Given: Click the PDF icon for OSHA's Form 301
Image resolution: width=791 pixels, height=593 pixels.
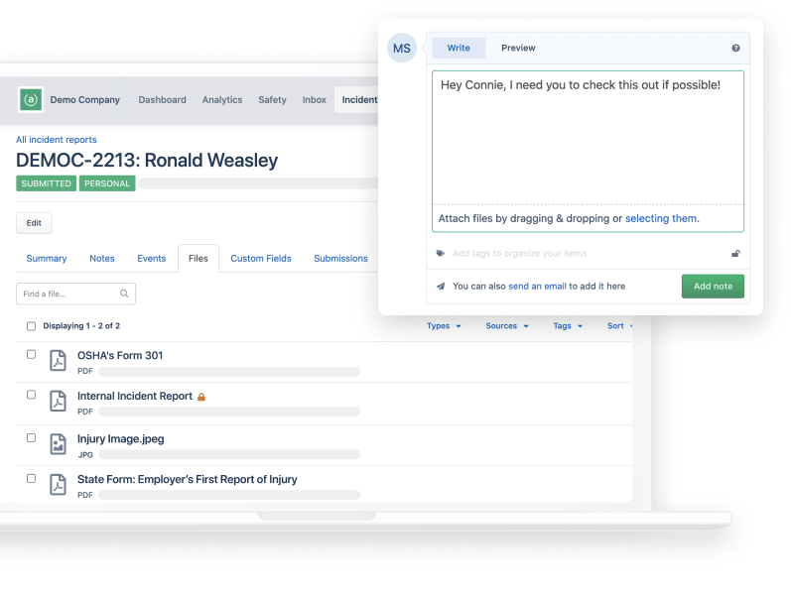Looking at the screenshot, I should pyautogui.click(x=58, y=361).
